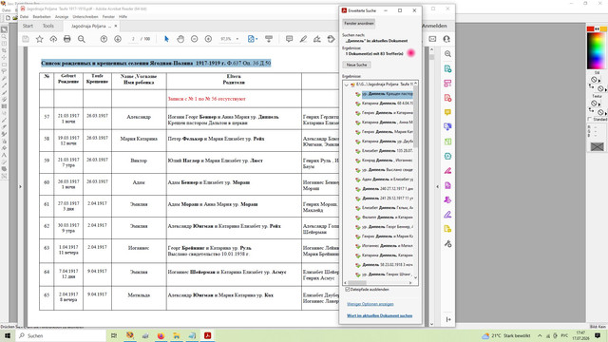Click the comment speech bubble icon
The width and height of the screenshot is (608, 342).
point(289,39)
